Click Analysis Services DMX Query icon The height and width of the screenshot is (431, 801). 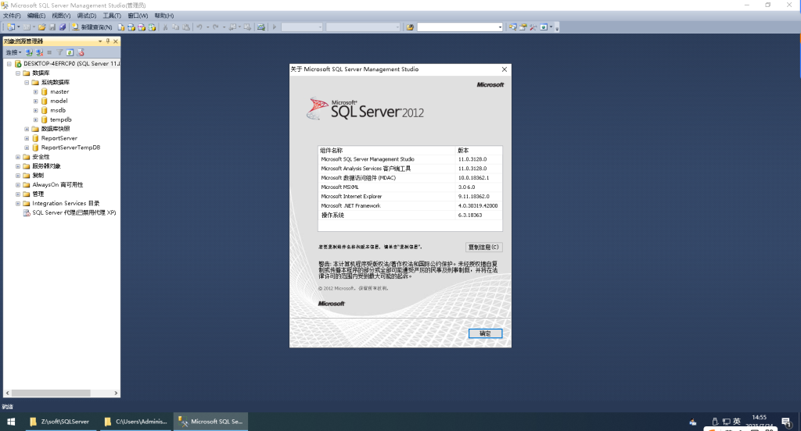(142, 27)
